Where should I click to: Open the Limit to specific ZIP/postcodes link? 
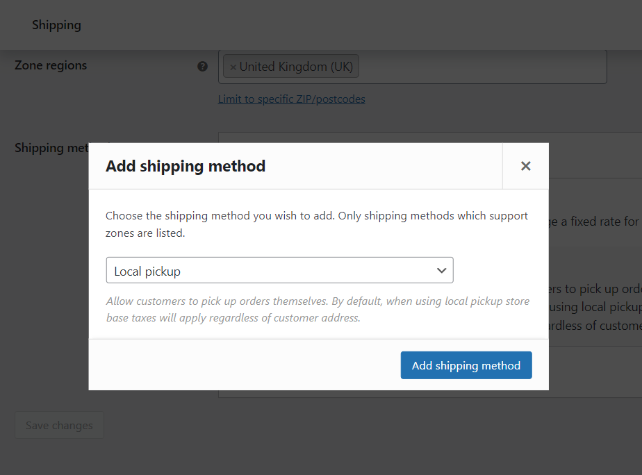[291, 99]
